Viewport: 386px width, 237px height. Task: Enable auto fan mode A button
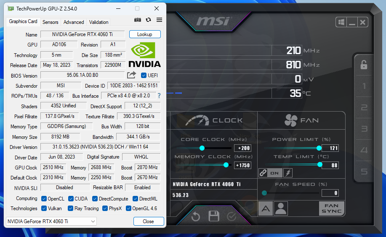265,209
